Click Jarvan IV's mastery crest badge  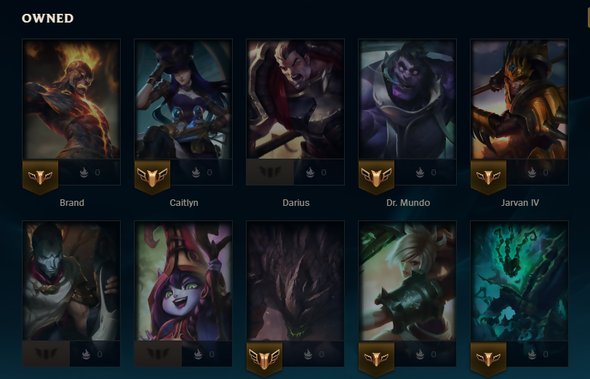pyautogui.click(x=488, y=177)
